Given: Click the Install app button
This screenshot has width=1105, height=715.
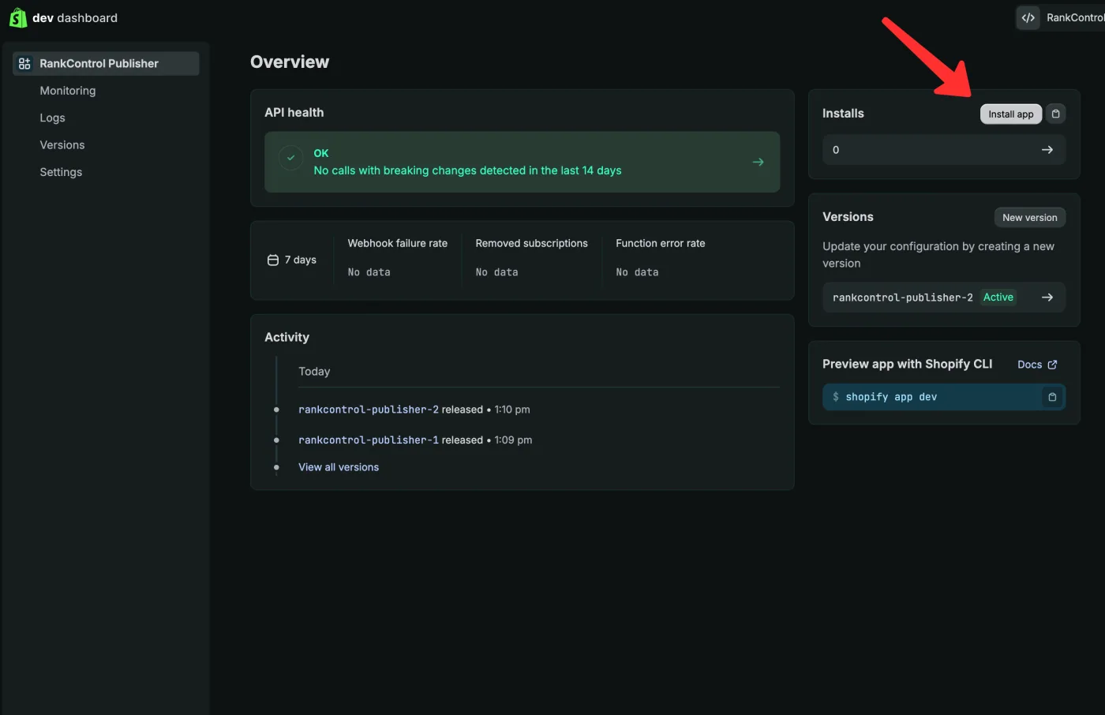Looking at the screenshot, I should pyautogui.click(x=1011, y=114).
